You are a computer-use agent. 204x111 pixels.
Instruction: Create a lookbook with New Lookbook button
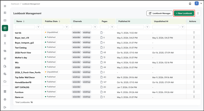click(x=184, y=13)
